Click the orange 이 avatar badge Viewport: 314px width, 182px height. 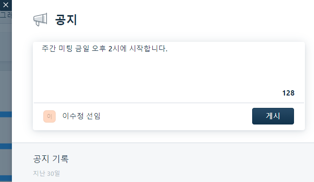(x=49, y=116)
